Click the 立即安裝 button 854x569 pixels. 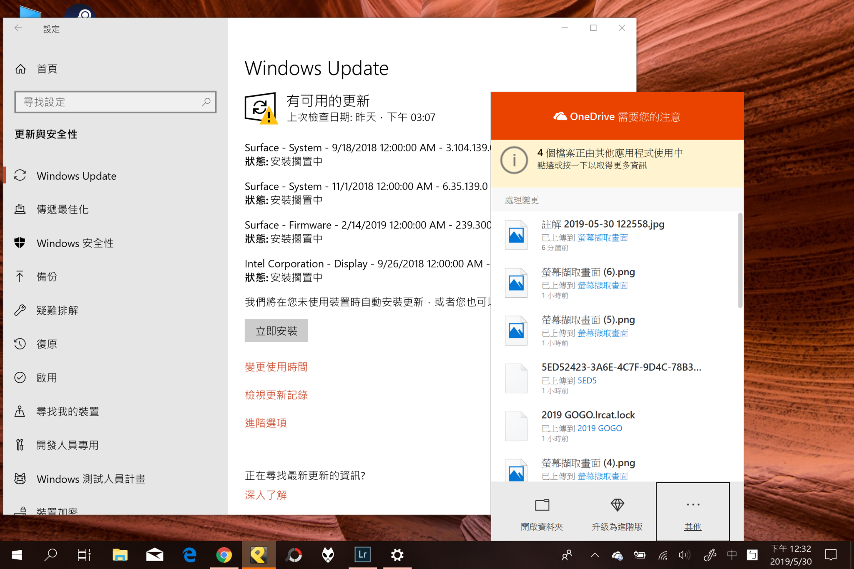tap(276, 331)
